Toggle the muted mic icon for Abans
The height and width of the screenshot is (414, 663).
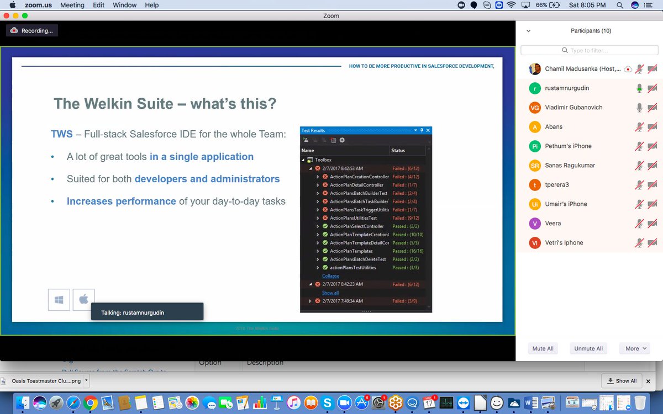click(x=639, y=127)
